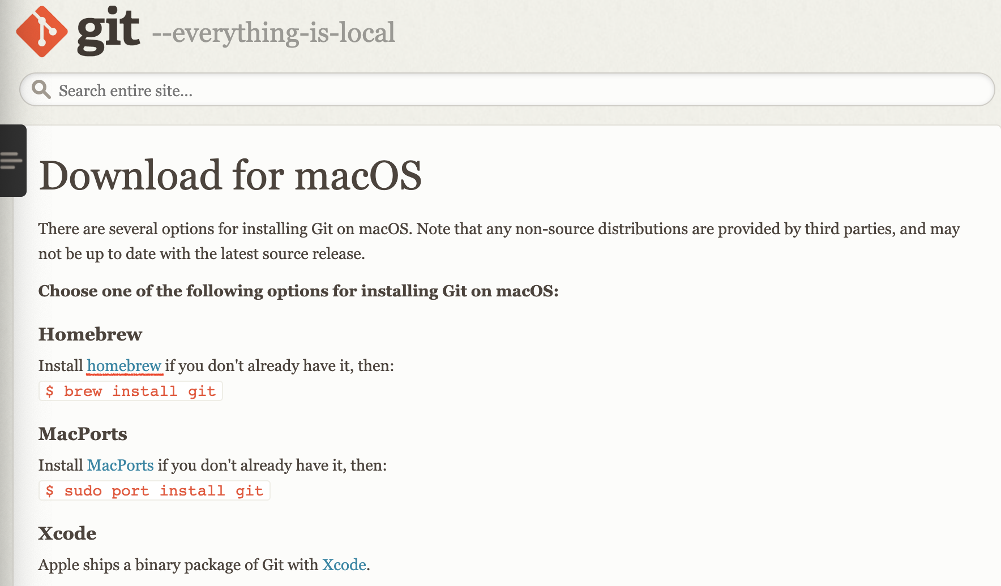Click the Download for macOS heading
This screenshot has height=586, width=1001.
click(x=230, y=175)
